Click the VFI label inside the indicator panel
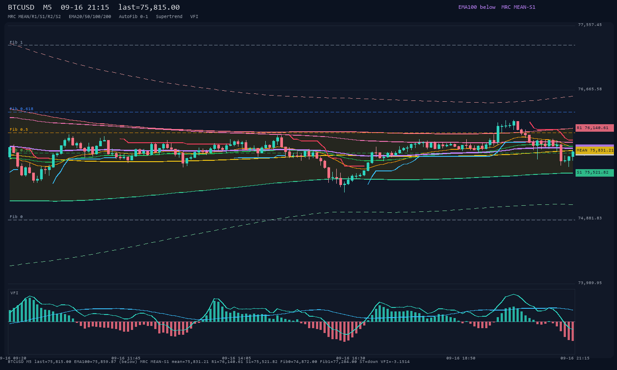 (x=15, y=293)
